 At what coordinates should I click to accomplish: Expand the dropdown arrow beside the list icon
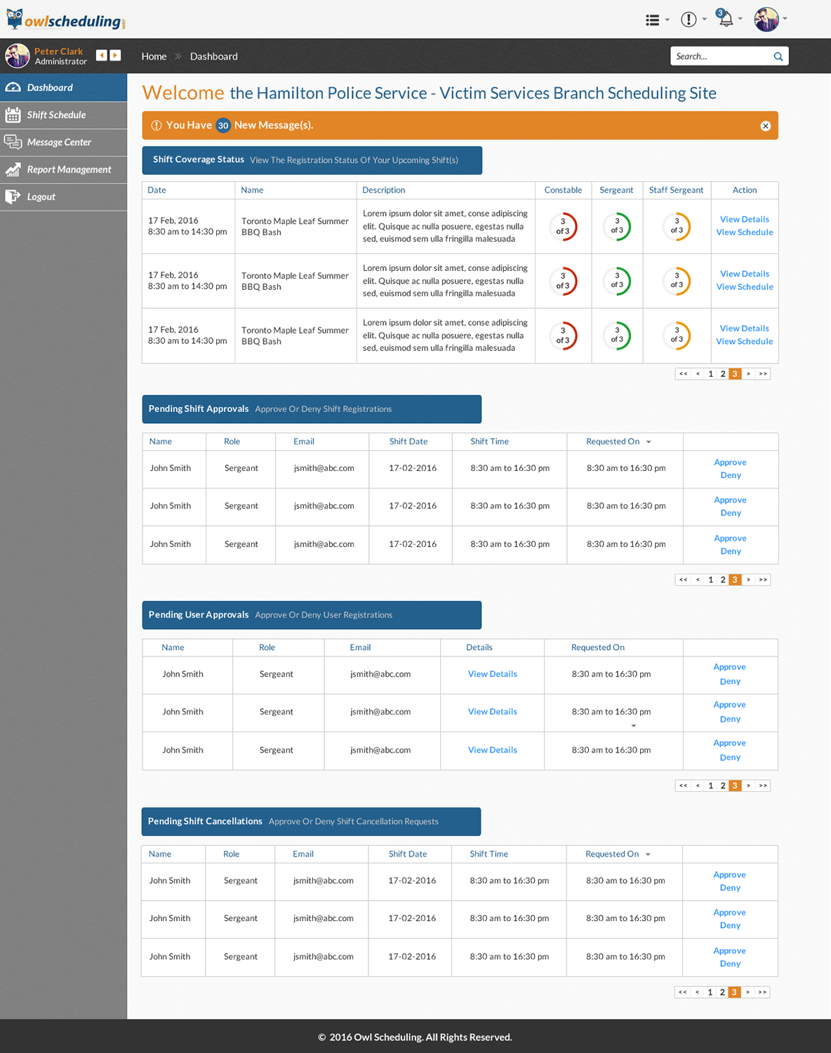click(x=667, y=20)
